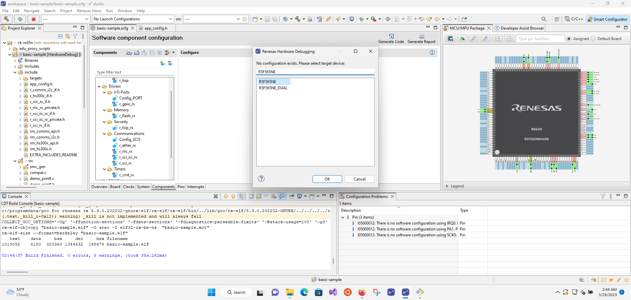Click Link with Editor in Project Explorer
The height and width of the screenshot is (300, 631).
(68, 36)
